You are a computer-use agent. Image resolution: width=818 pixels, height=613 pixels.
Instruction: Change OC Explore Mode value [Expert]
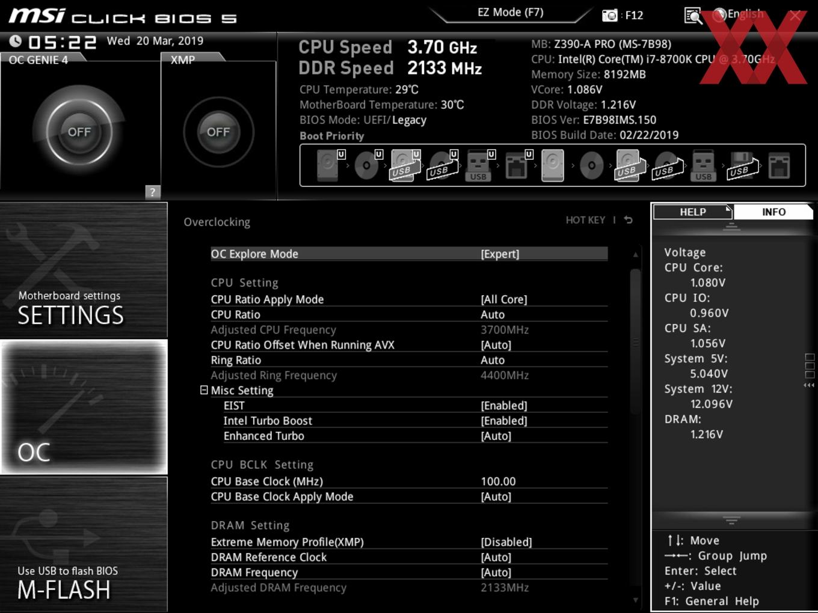[x=500, y=254]
